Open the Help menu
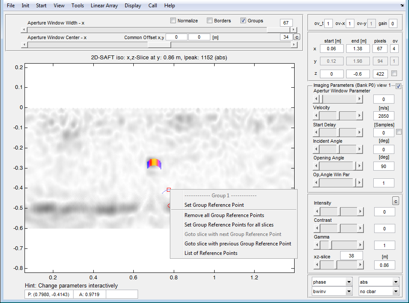This screenshot has height=303, width=409. (169, 6)
